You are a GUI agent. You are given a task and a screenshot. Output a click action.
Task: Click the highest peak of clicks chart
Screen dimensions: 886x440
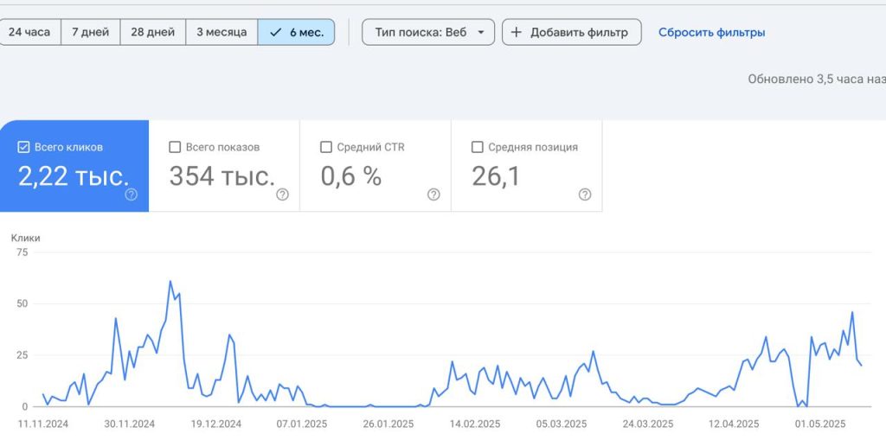point(170,281)
